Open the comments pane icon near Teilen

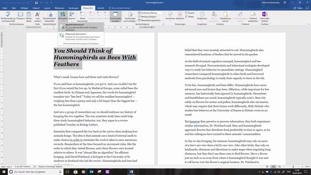tap(307, 8)
